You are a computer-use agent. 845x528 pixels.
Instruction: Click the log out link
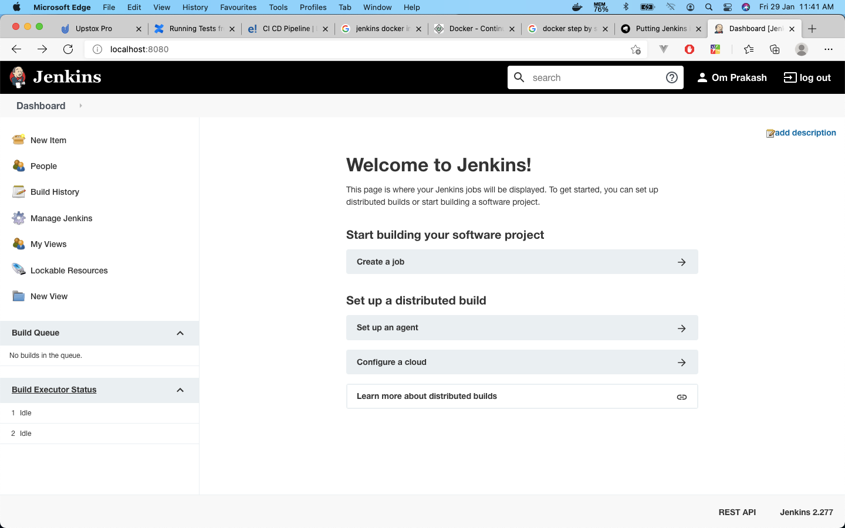pos(807,77)
